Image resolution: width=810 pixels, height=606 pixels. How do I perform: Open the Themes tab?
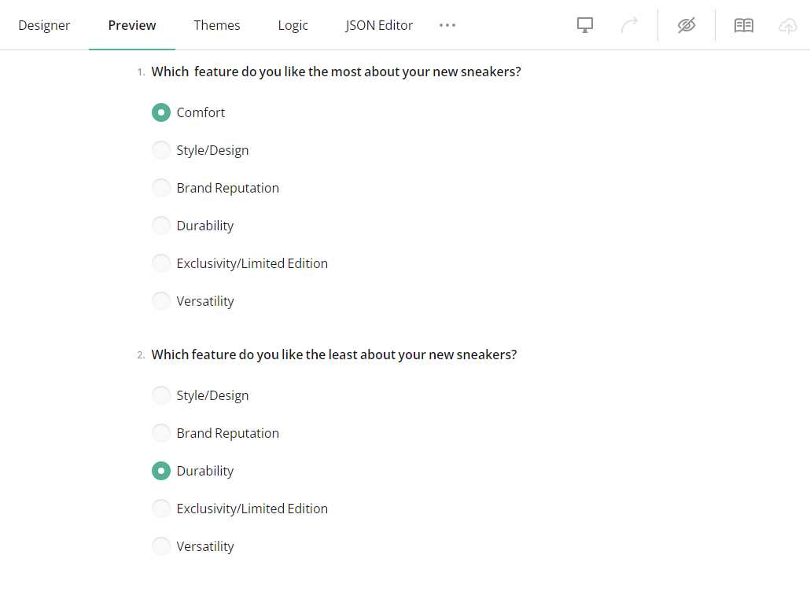click(216, 24)
